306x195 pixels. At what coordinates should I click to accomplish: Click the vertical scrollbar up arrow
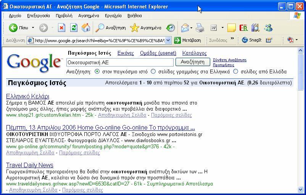click(x=301, y=50)
